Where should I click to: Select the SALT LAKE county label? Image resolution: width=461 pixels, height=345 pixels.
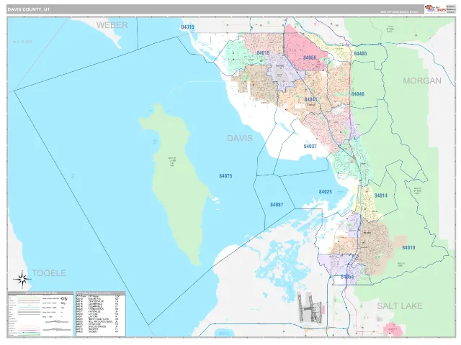400,306
